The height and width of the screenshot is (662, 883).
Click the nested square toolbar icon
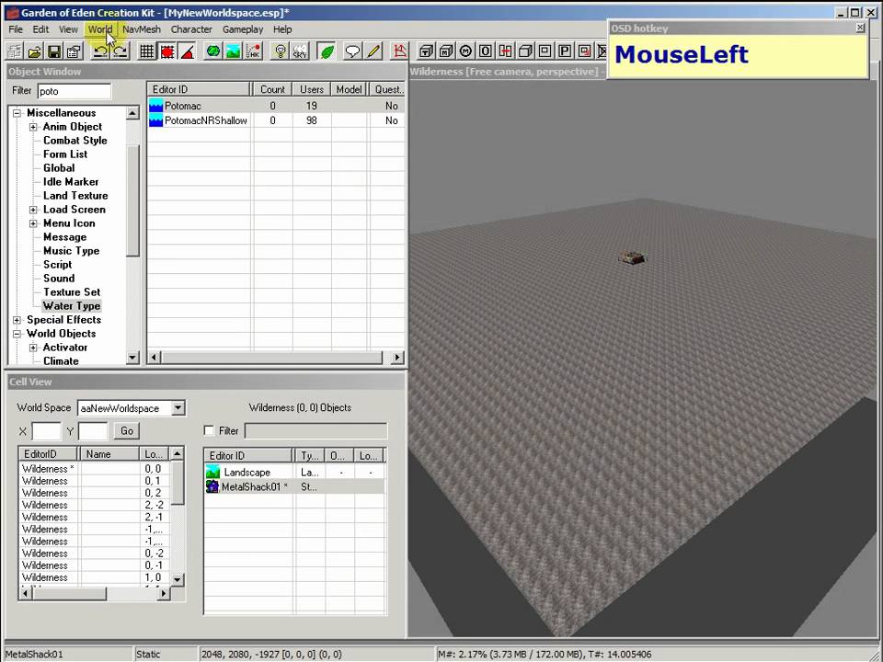pyautogui.click(x=545, y=51)
